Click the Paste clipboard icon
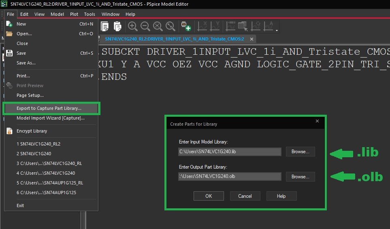The height and width of the screenshot is (229, 390). [117, 26]
